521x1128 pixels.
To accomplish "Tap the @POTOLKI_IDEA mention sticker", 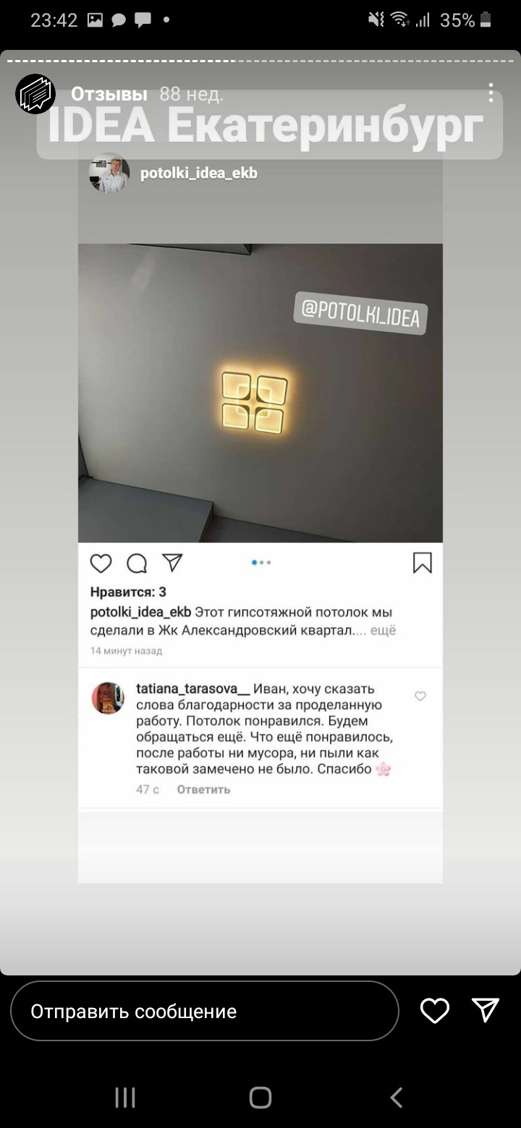I will 360,315.
